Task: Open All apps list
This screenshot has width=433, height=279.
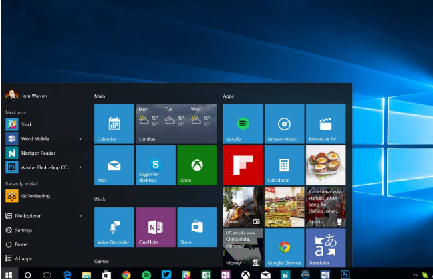Action: (x=23, y=258)
